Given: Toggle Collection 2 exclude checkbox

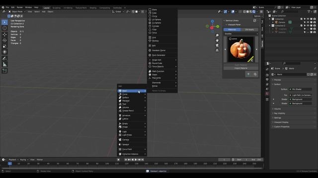Looking at the screenshot, I should [302, 26].
